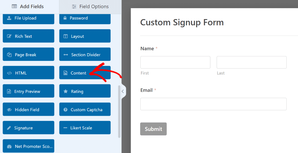Click the Layout columns icon
Screen dimensions: 298x153
(65, 36)
